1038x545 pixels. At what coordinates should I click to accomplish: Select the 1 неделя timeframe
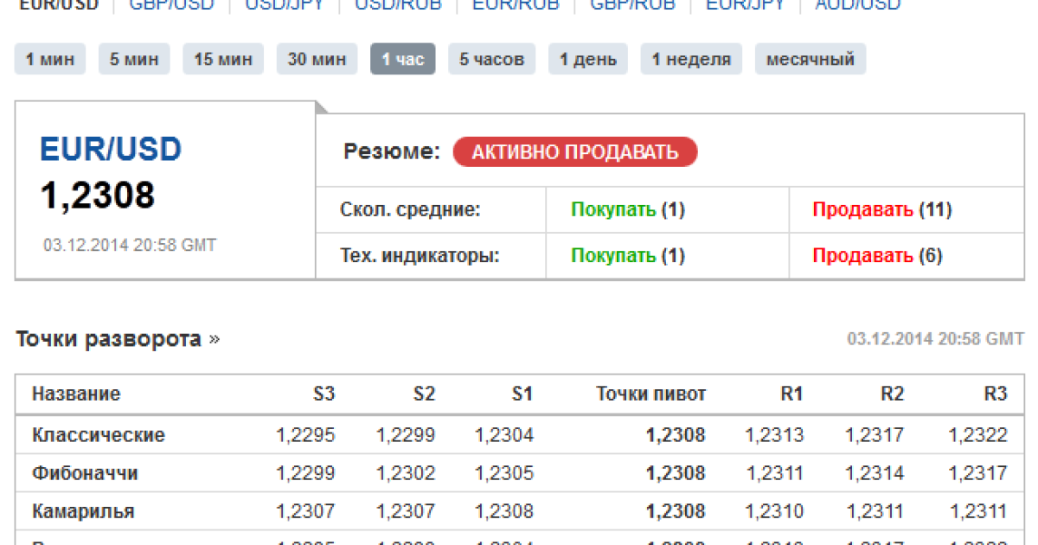(x=691, y=59)
